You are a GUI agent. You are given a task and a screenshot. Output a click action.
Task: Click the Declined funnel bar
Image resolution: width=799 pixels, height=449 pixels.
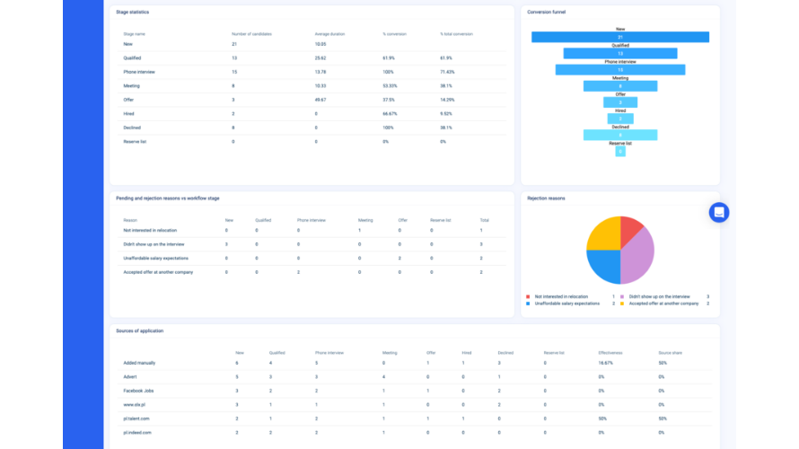point(619,135)
